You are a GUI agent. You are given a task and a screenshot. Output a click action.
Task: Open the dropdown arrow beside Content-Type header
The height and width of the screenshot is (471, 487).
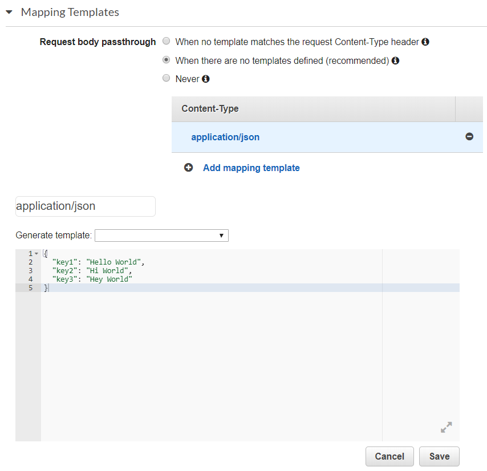pyautogui.click(x=469, y=108)
